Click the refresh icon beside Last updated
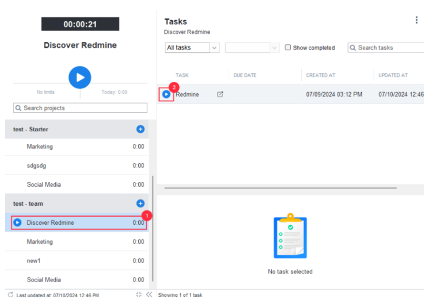The image size is (436, 303). coord(10,295)
